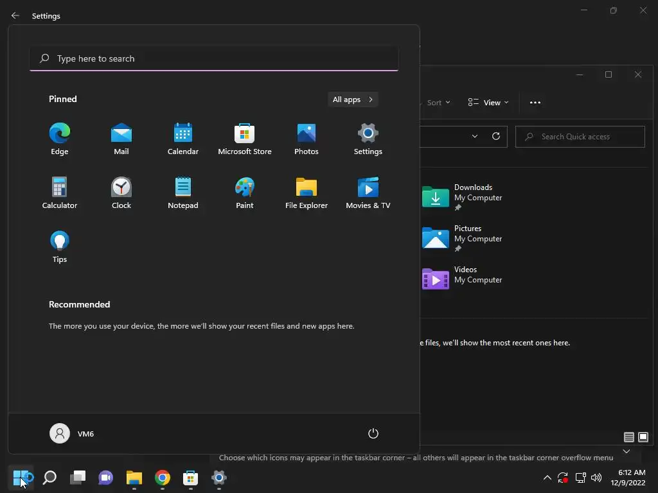Open Task View on the taskbar
The width and height of the screenshot is (658, 493).
pos(78,478)
